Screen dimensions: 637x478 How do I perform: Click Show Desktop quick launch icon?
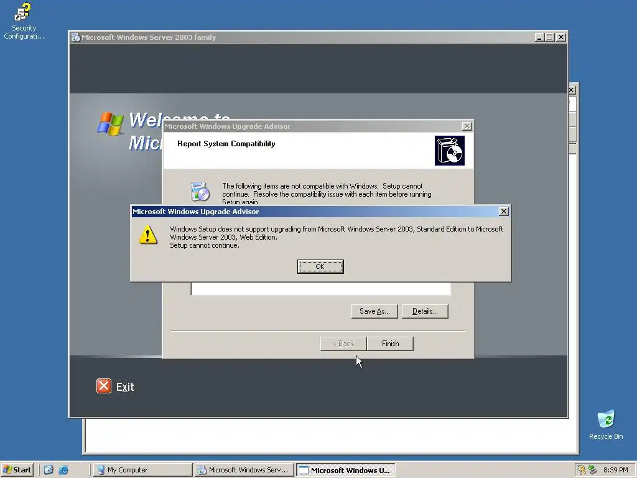coord(49,470)
